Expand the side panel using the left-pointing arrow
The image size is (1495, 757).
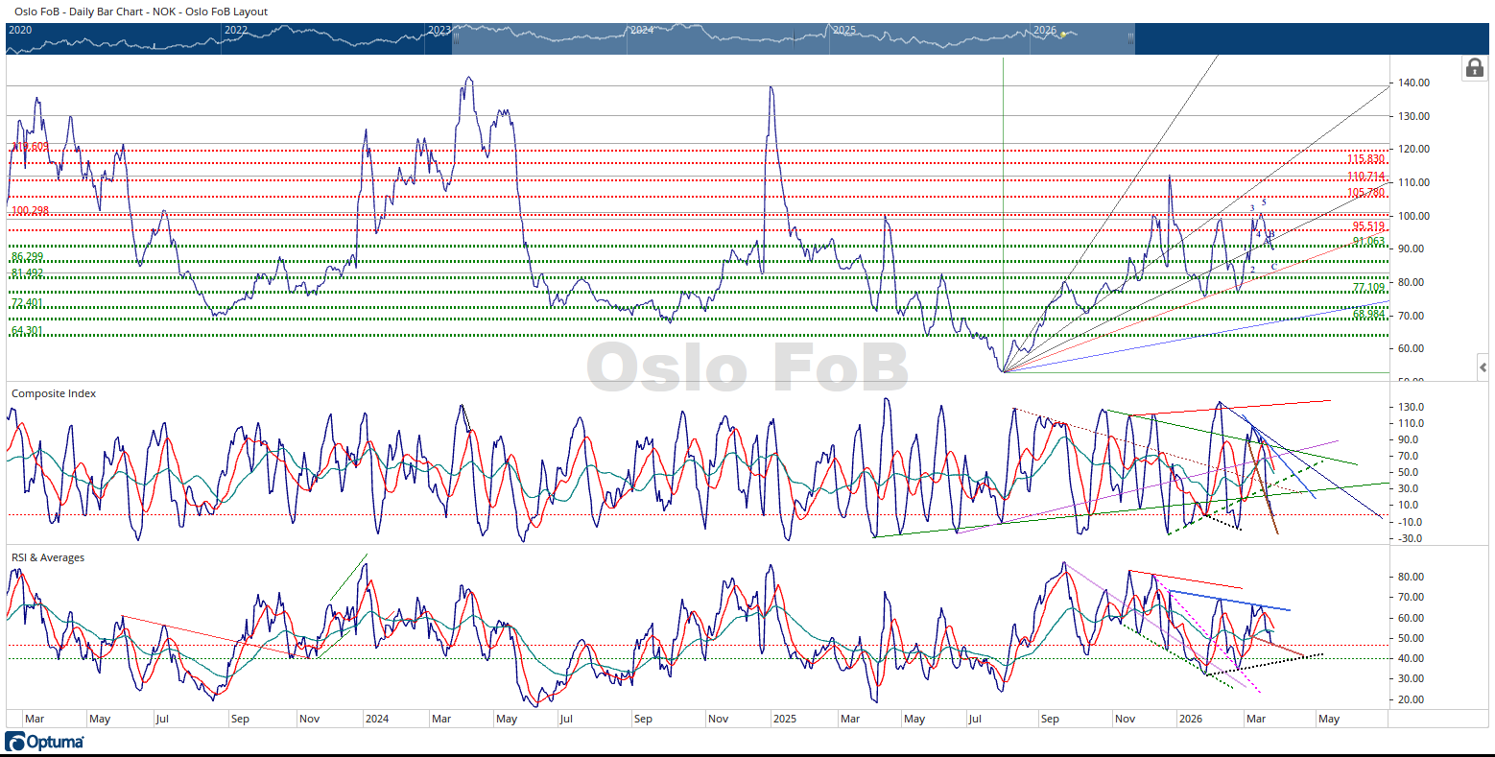[x=1483, y=367]
